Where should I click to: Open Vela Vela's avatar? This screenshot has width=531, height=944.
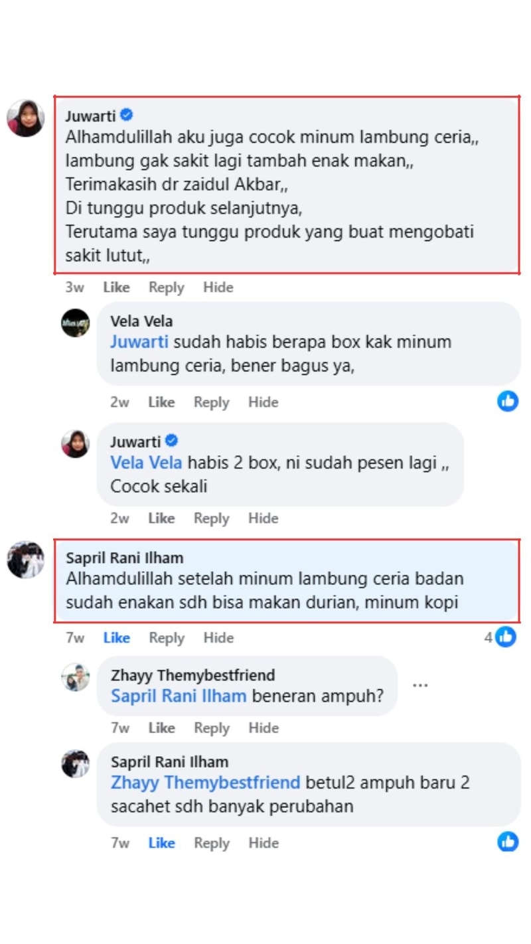tap(76, 323)
